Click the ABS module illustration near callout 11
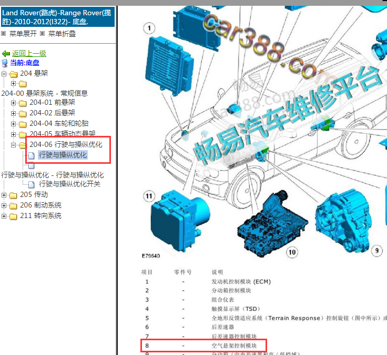Screen dimensions: 387x355 tap(181, 221)
